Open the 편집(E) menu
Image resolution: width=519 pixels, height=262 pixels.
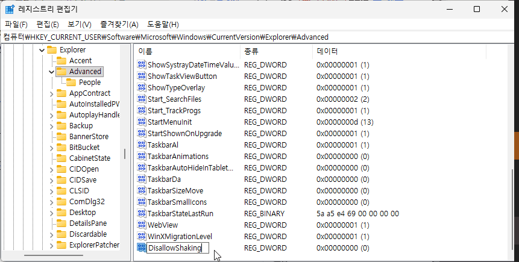point(48,25)
